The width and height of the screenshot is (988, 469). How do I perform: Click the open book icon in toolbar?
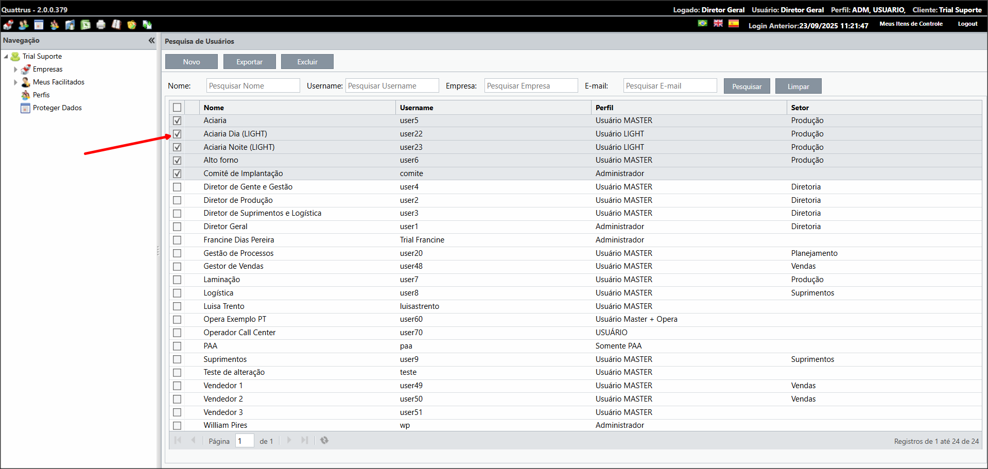tap(116, 25)
